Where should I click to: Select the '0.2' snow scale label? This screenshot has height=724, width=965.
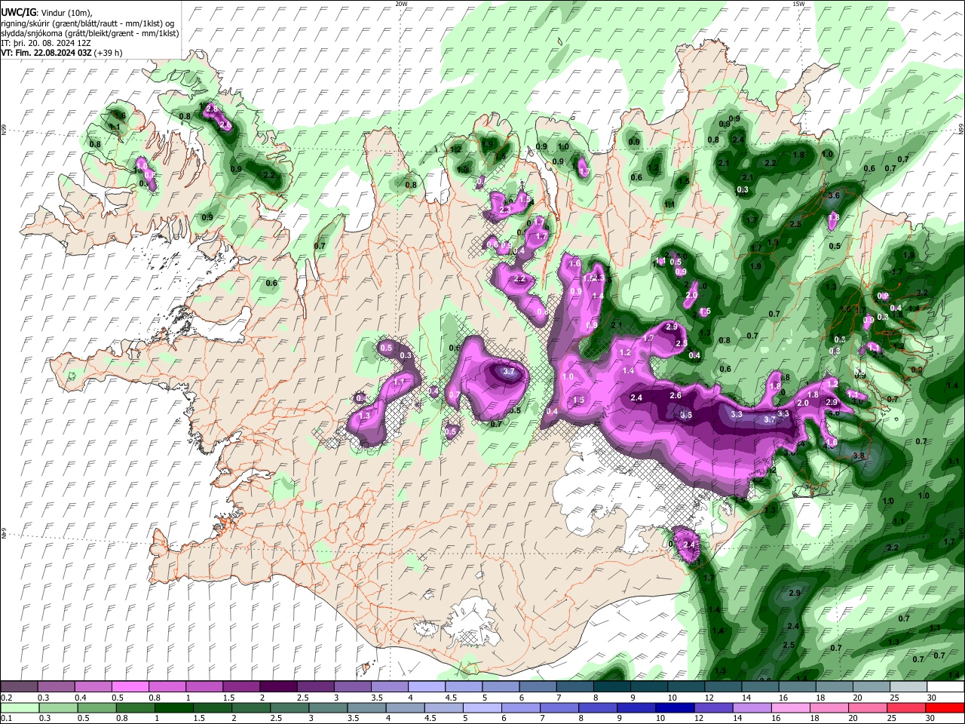[x=6, y=698]
